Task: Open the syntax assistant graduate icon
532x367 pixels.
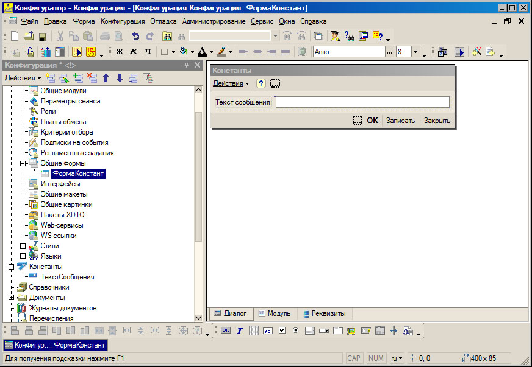Action: coord(335,36)
